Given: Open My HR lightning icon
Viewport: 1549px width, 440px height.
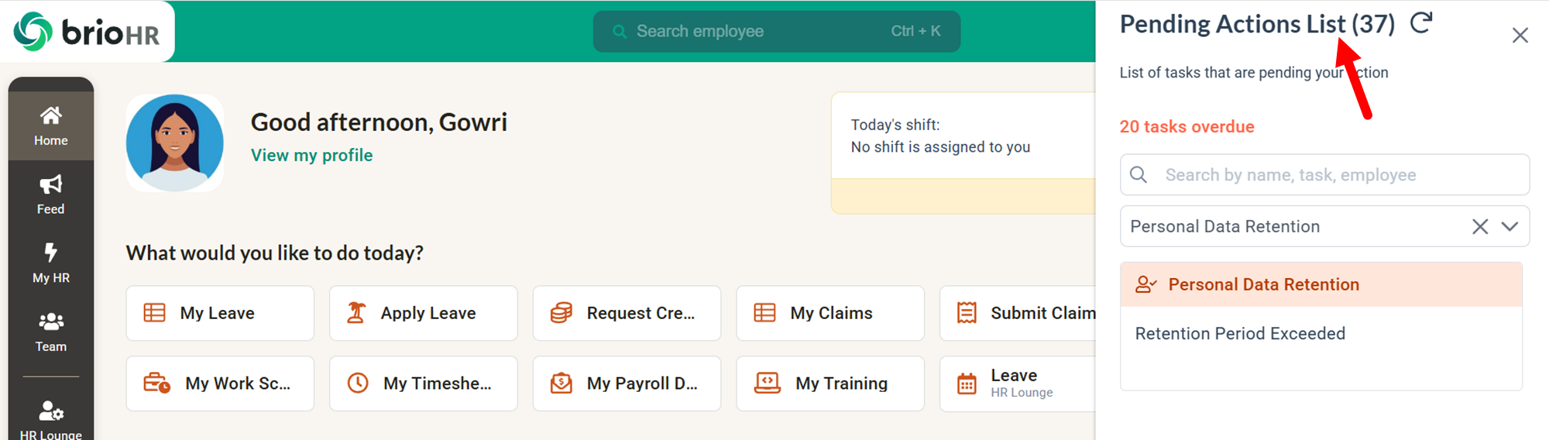Looking at the screenshot, I should pyautogui.click(x=51, y=253).
